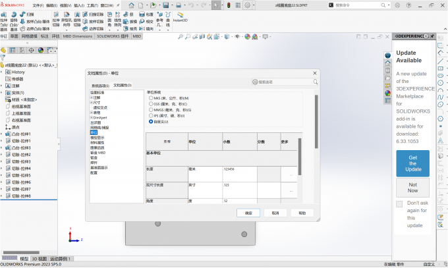448x268 pixels.
Task: Click the search options field in dialog
Action: pos(285,82)
